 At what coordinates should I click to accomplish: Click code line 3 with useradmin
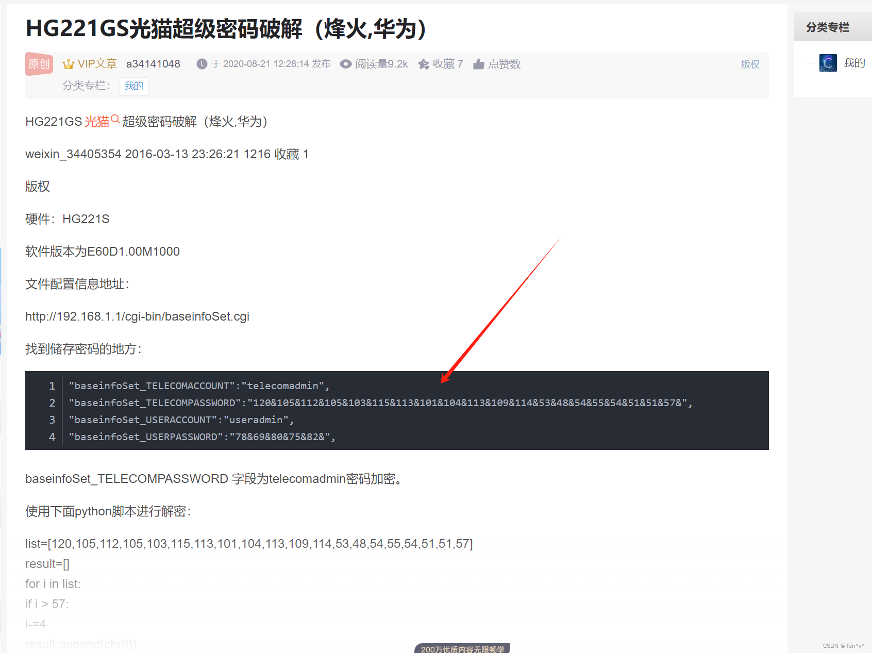pos(181,420)
